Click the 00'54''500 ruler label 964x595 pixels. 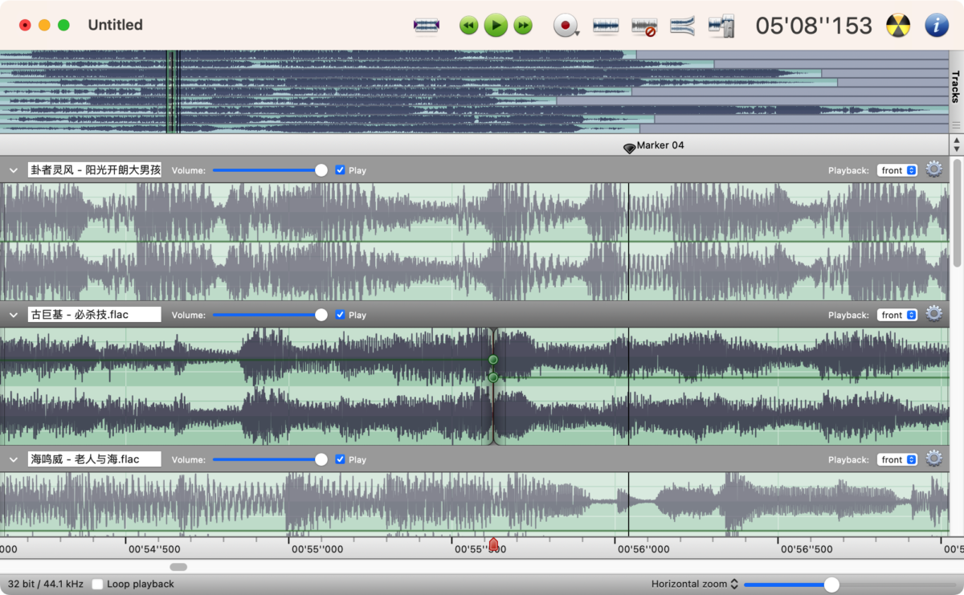[x=154, y=550]
